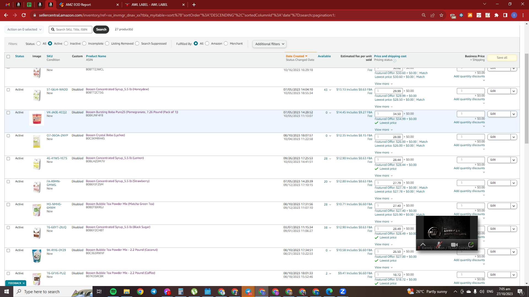
Task: Open the Pomegranate boba product thumbnail
Action: (37, 118)
